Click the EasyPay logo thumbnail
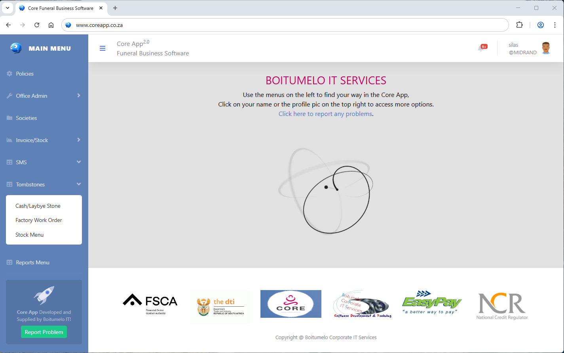 (432, 304)
